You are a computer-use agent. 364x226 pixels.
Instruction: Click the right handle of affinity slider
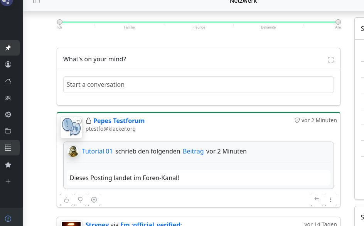tap(338, 22)
